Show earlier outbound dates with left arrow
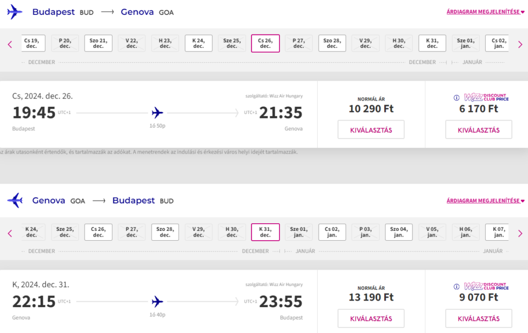528x333 pixels. click(10, 44)
